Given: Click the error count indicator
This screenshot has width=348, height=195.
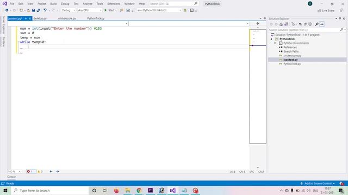Looking at the screenshot, I should point(31,171).
